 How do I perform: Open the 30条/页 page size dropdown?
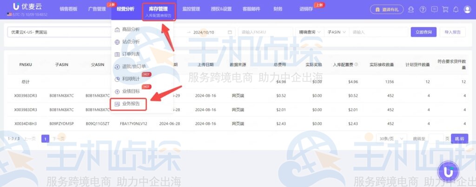pos(391,139)
